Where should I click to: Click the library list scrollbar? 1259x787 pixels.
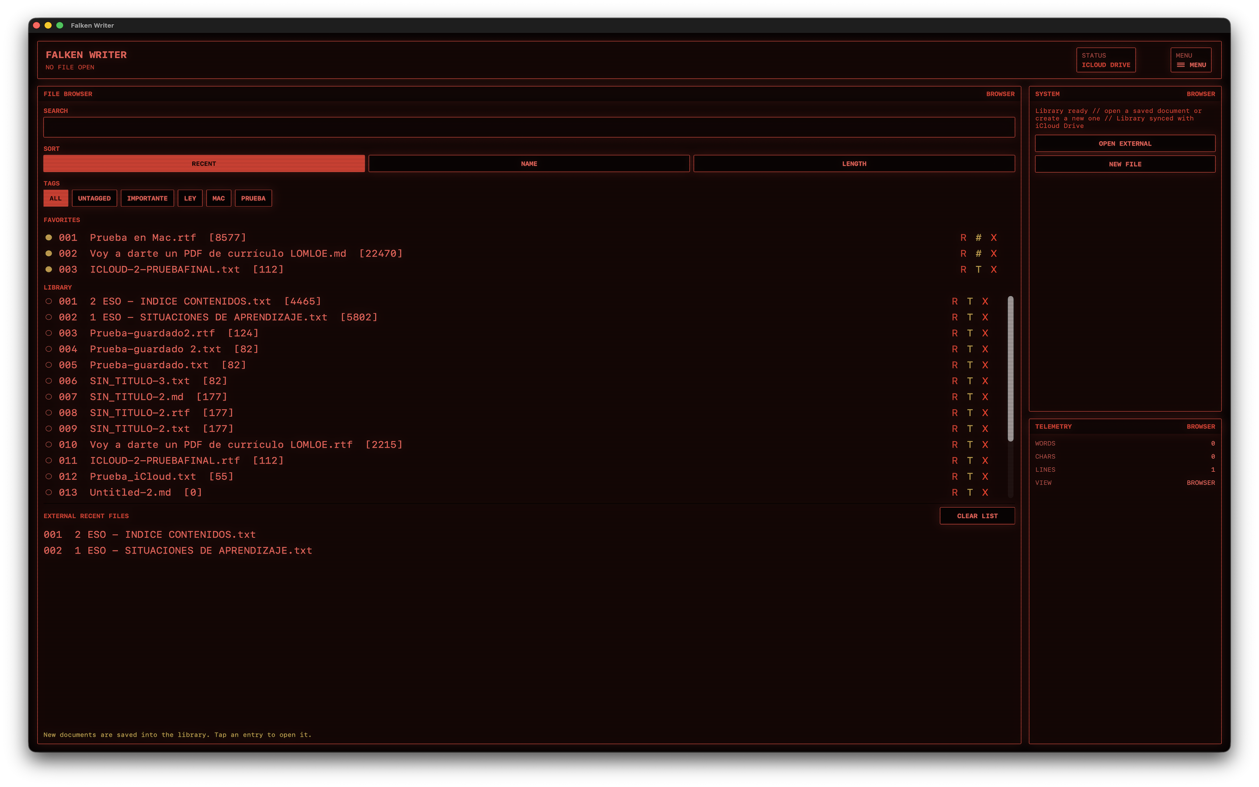click(1010, 369)
